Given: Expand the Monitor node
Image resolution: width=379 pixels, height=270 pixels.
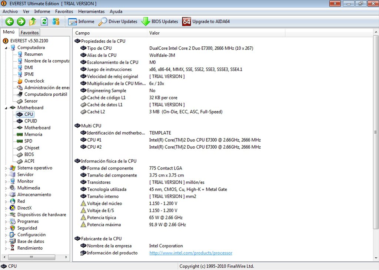Looking at the screenshot, I should (6, 181).
